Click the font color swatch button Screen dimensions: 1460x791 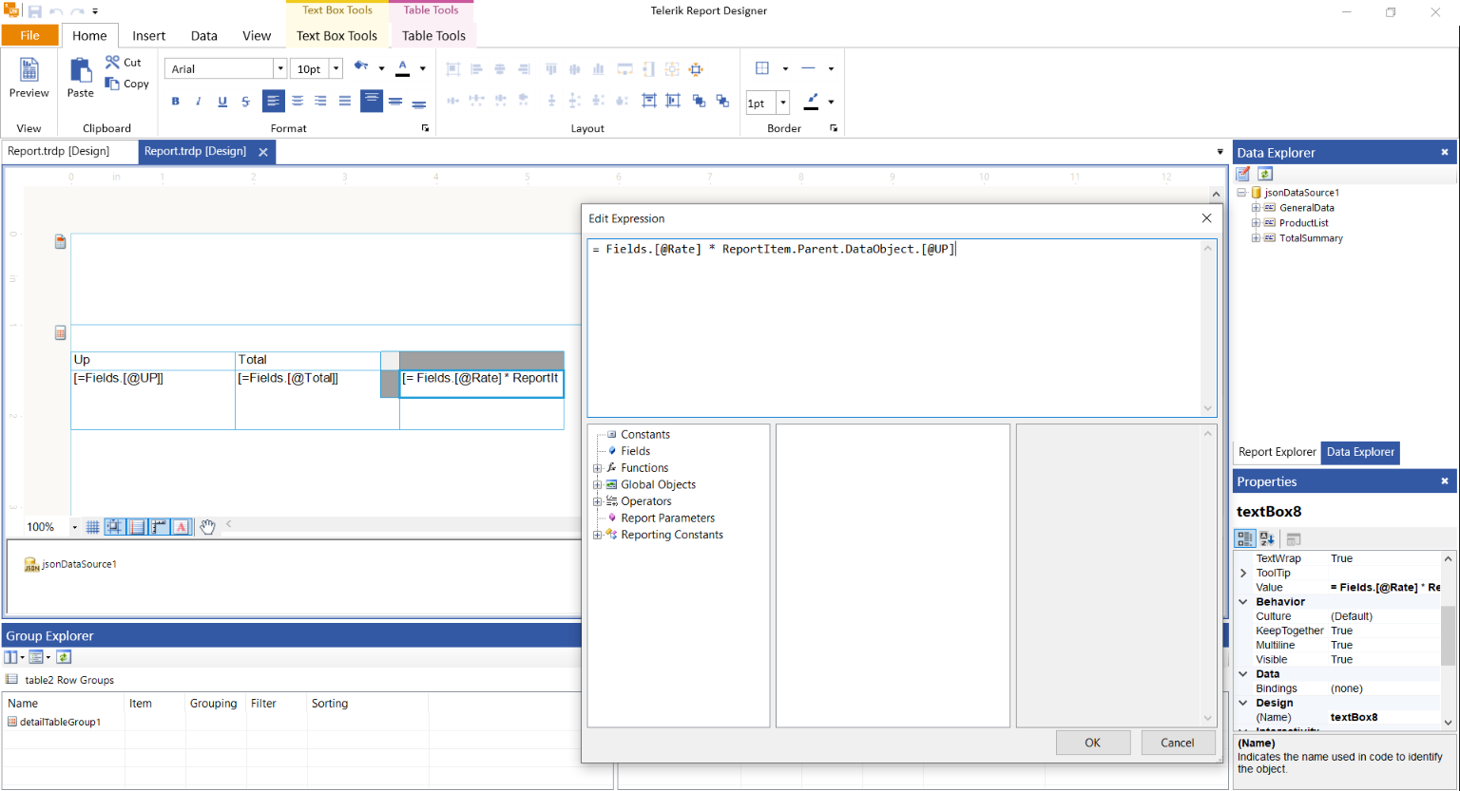coord(403,68)
